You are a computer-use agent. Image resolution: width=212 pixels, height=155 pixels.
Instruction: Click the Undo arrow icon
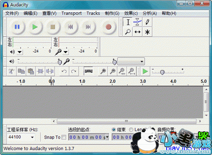click(64, 71)
